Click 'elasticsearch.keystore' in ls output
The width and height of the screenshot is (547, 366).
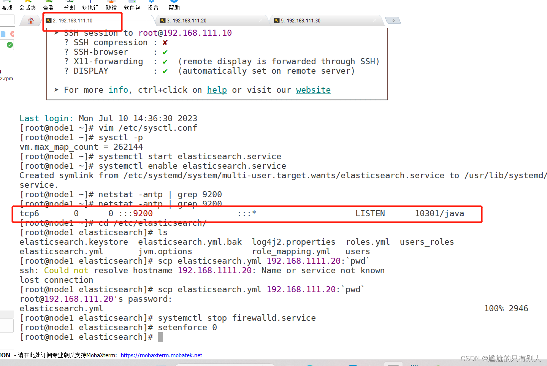pyautogui.click(x=74, y=242)
